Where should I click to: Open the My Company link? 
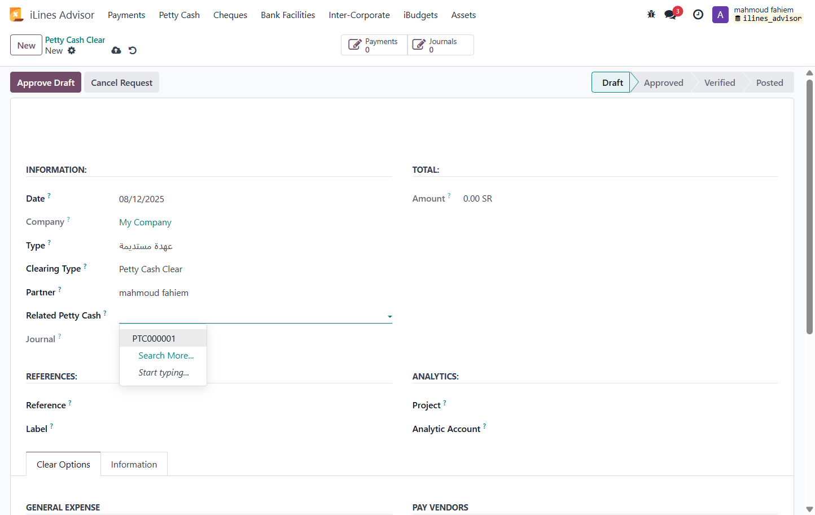(x=145, y=222)
